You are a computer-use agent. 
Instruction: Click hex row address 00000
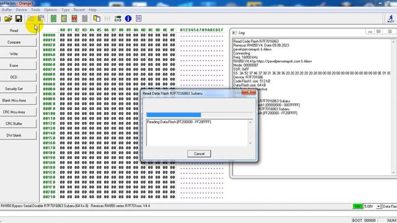point(49,35)
